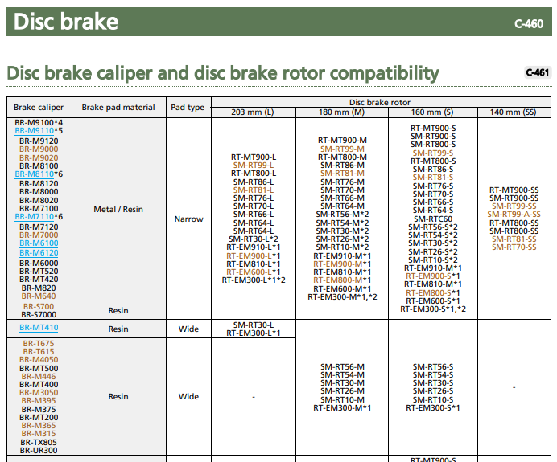Select SM-RT70-SS rotor entry
This screenshot has height=462, width=557.
(x=514, y=247)
